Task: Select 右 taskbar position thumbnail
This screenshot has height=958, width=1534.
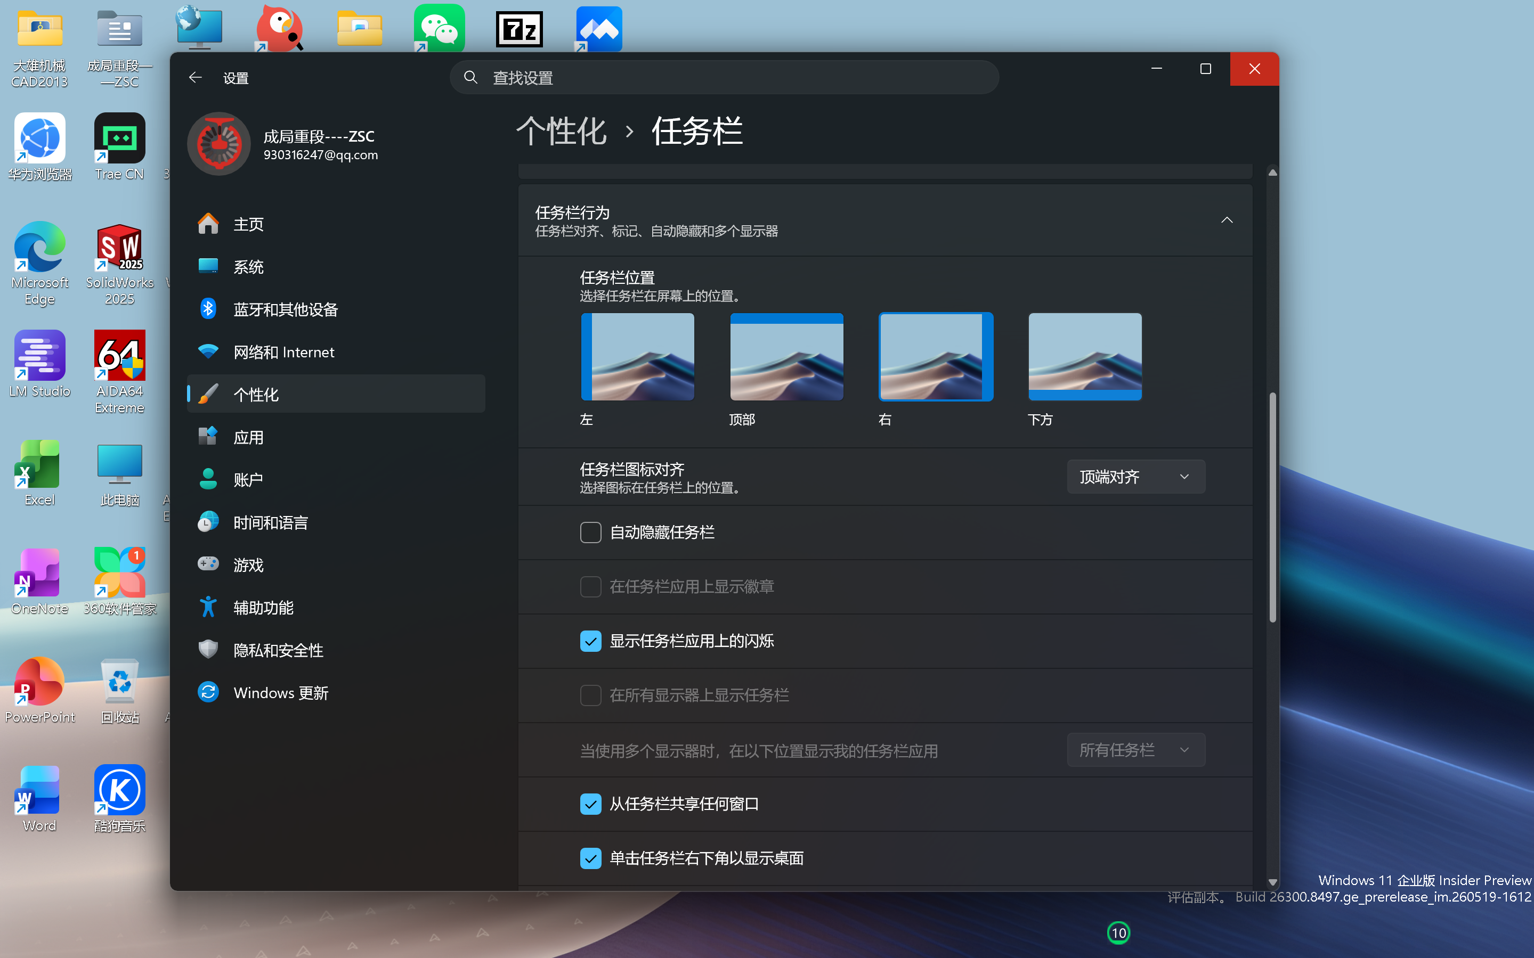Action: (936, 356)
